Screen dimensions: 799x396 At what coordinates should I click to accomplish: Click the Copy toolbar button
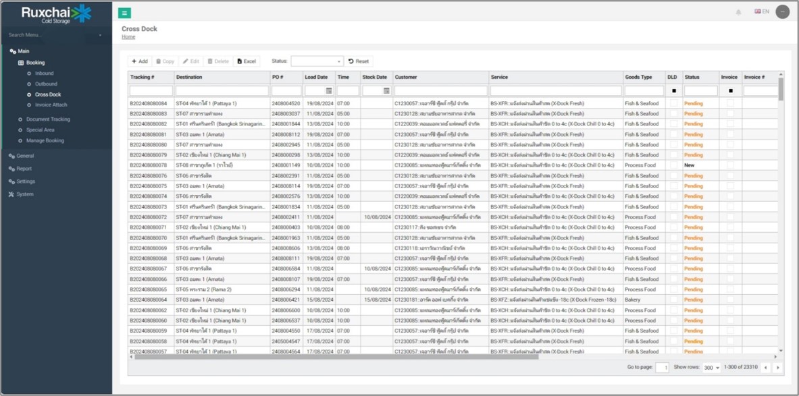(165, 61)
